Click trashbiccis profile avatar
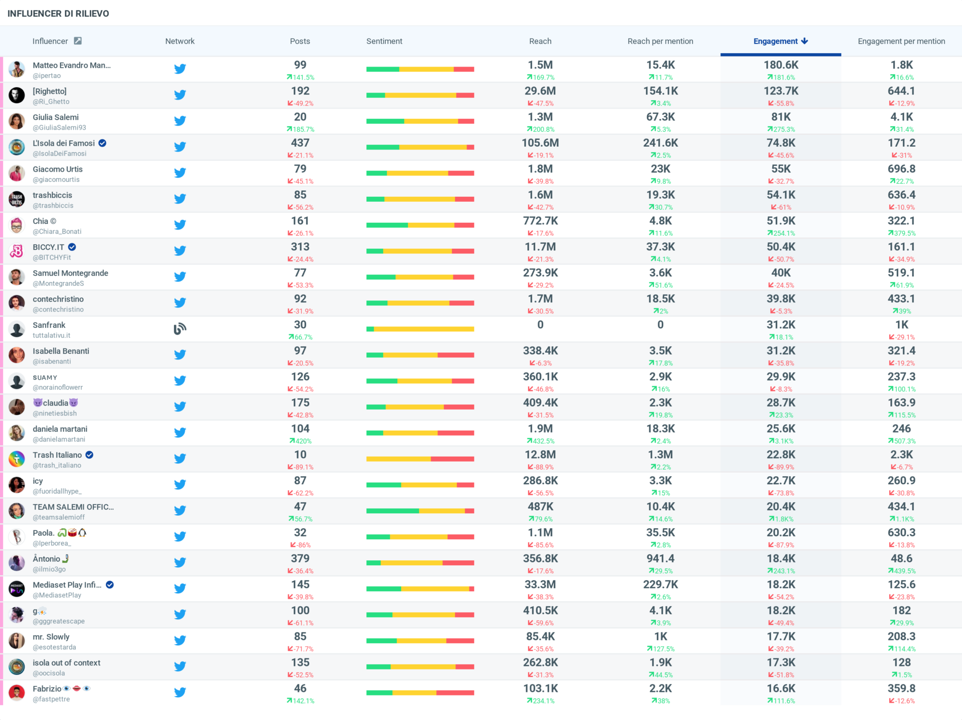This screenshot has width=962, height=720. pyautogui.click(x=17, y=199)
